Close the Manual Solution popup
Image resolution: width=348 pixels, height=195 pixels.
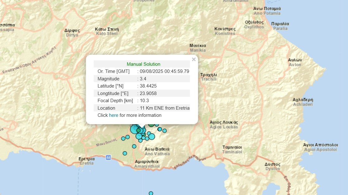(x=194, y=59)
